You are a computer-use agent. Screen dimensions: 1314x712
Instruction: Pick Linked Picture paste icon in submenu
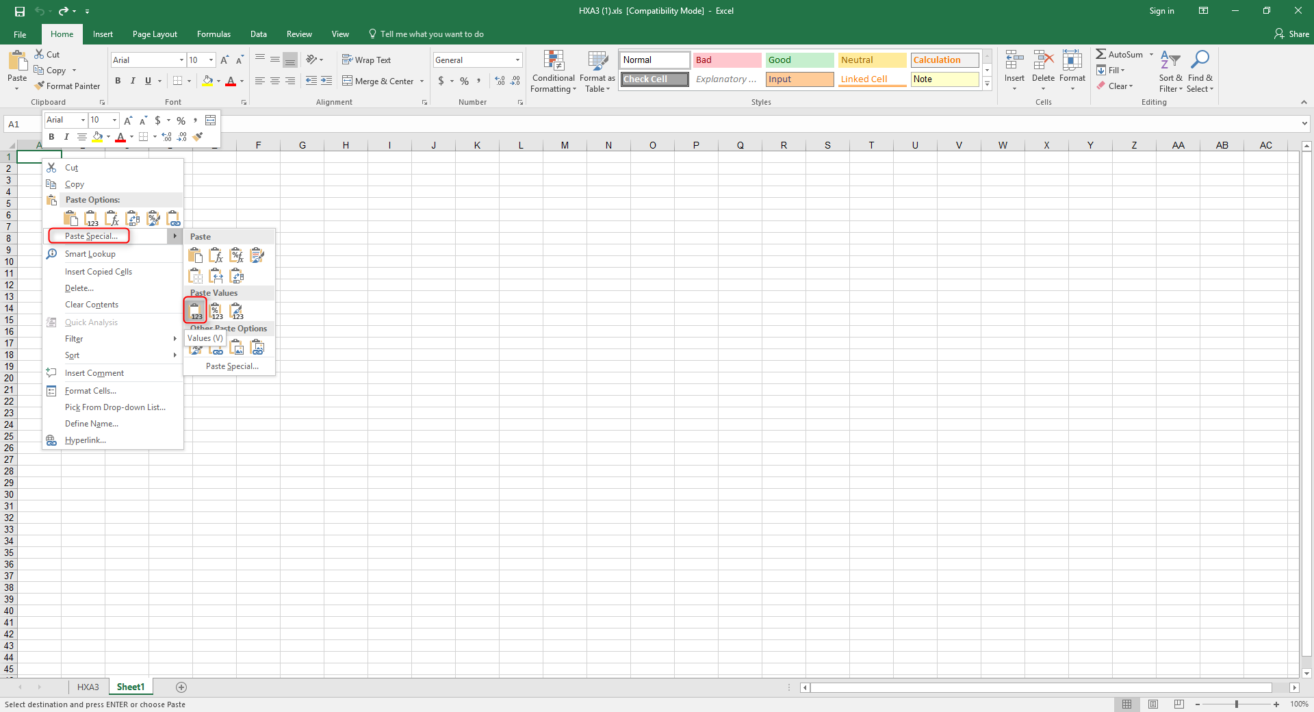tap(257, 348)
